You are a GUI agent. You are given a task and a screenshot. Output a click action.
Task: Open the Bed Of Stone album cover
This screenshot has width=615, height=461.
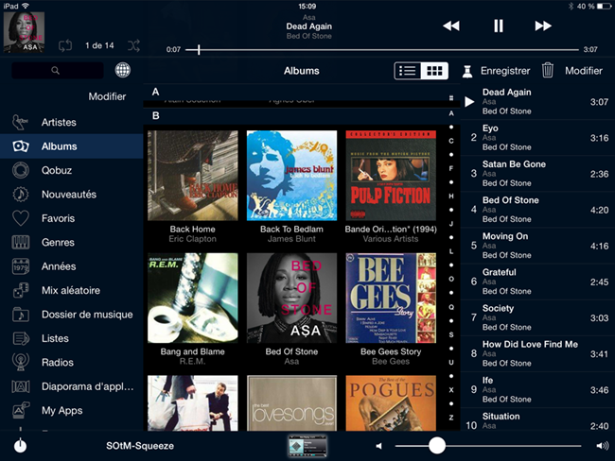point(291,298)
